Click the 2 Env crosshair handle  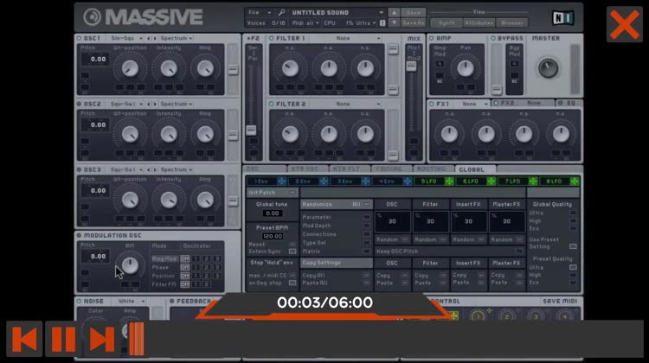(x=324, y=181)
